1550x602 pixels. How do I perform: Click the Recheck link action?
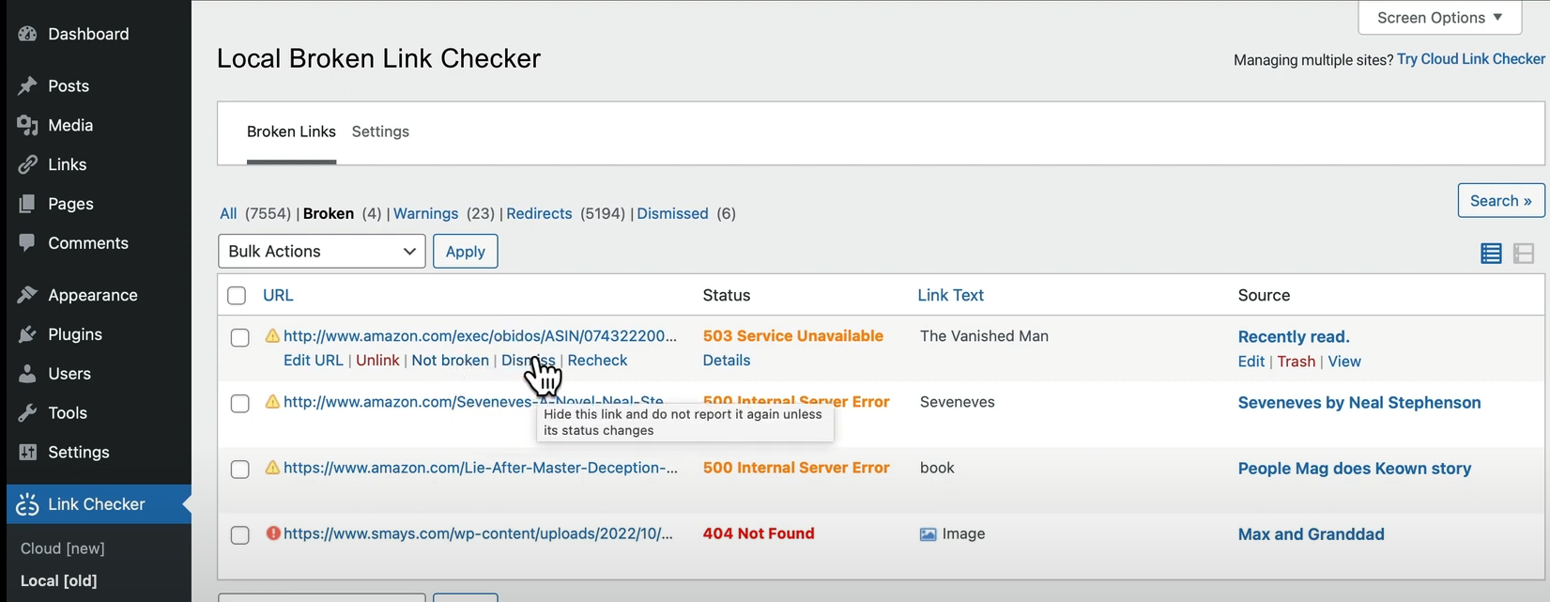(x=597, y=361)
